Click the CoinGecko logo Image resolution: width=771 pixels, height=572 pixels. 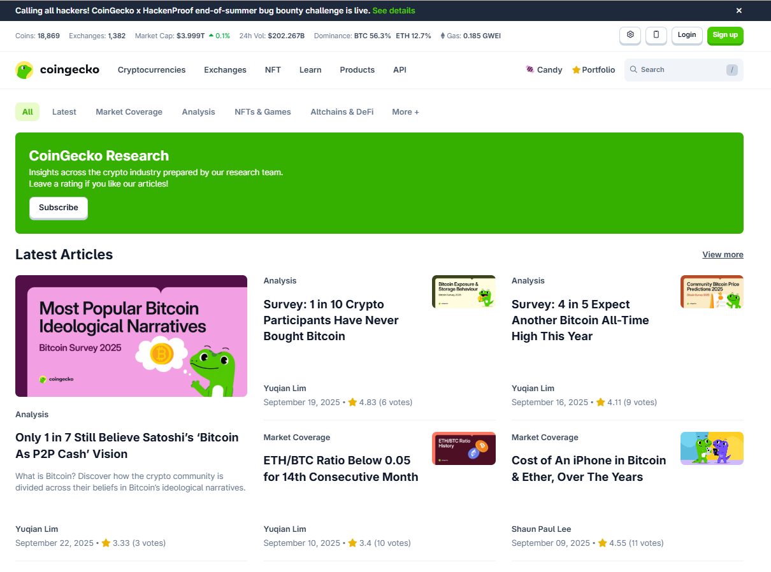click(x=57, y=70)
